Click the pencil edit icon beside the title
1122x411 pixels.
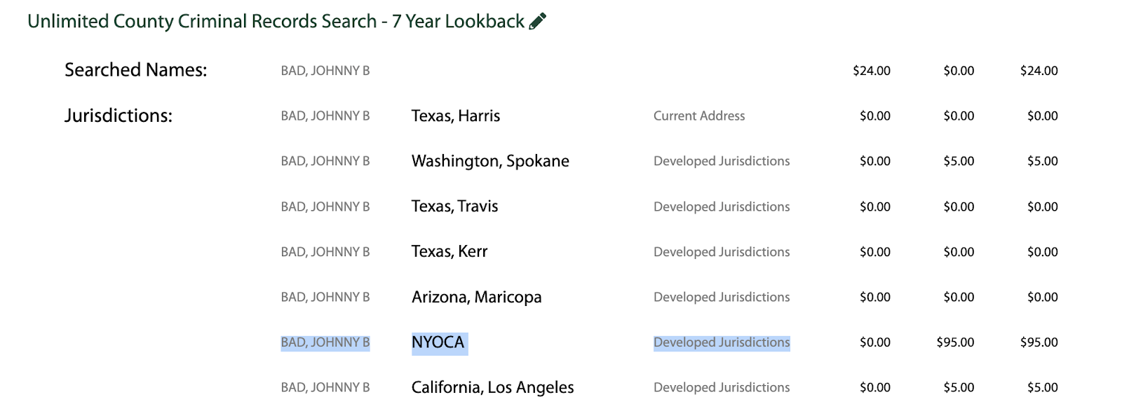point(537,21)
